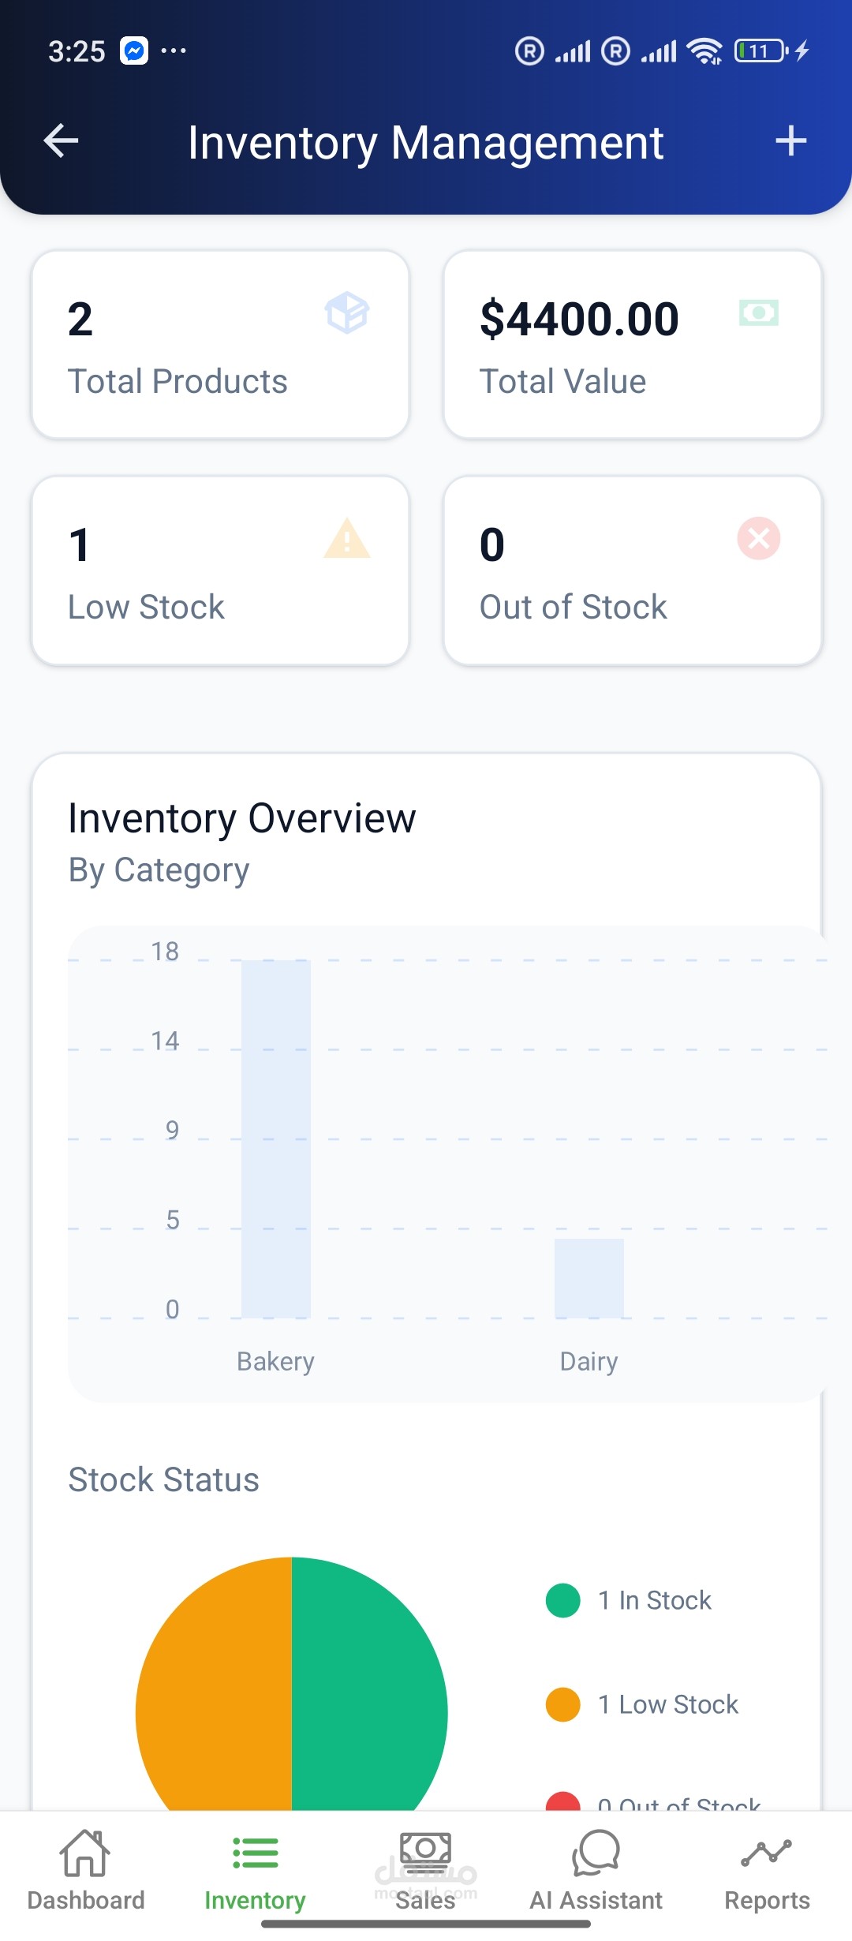This screenshot has width=852, height=1941.
Task: Tap the orange Low Stock legend dot
Action: click(563, 1704)
